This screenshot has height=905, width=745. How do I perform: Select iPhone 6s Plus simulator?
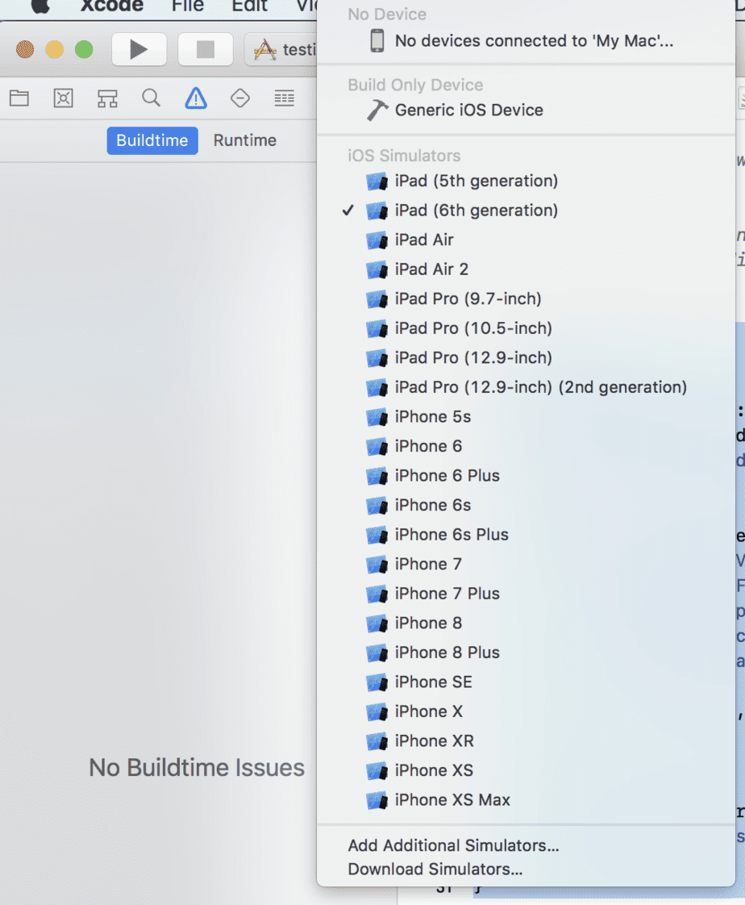pyautogui.click(x=526, y=535)
